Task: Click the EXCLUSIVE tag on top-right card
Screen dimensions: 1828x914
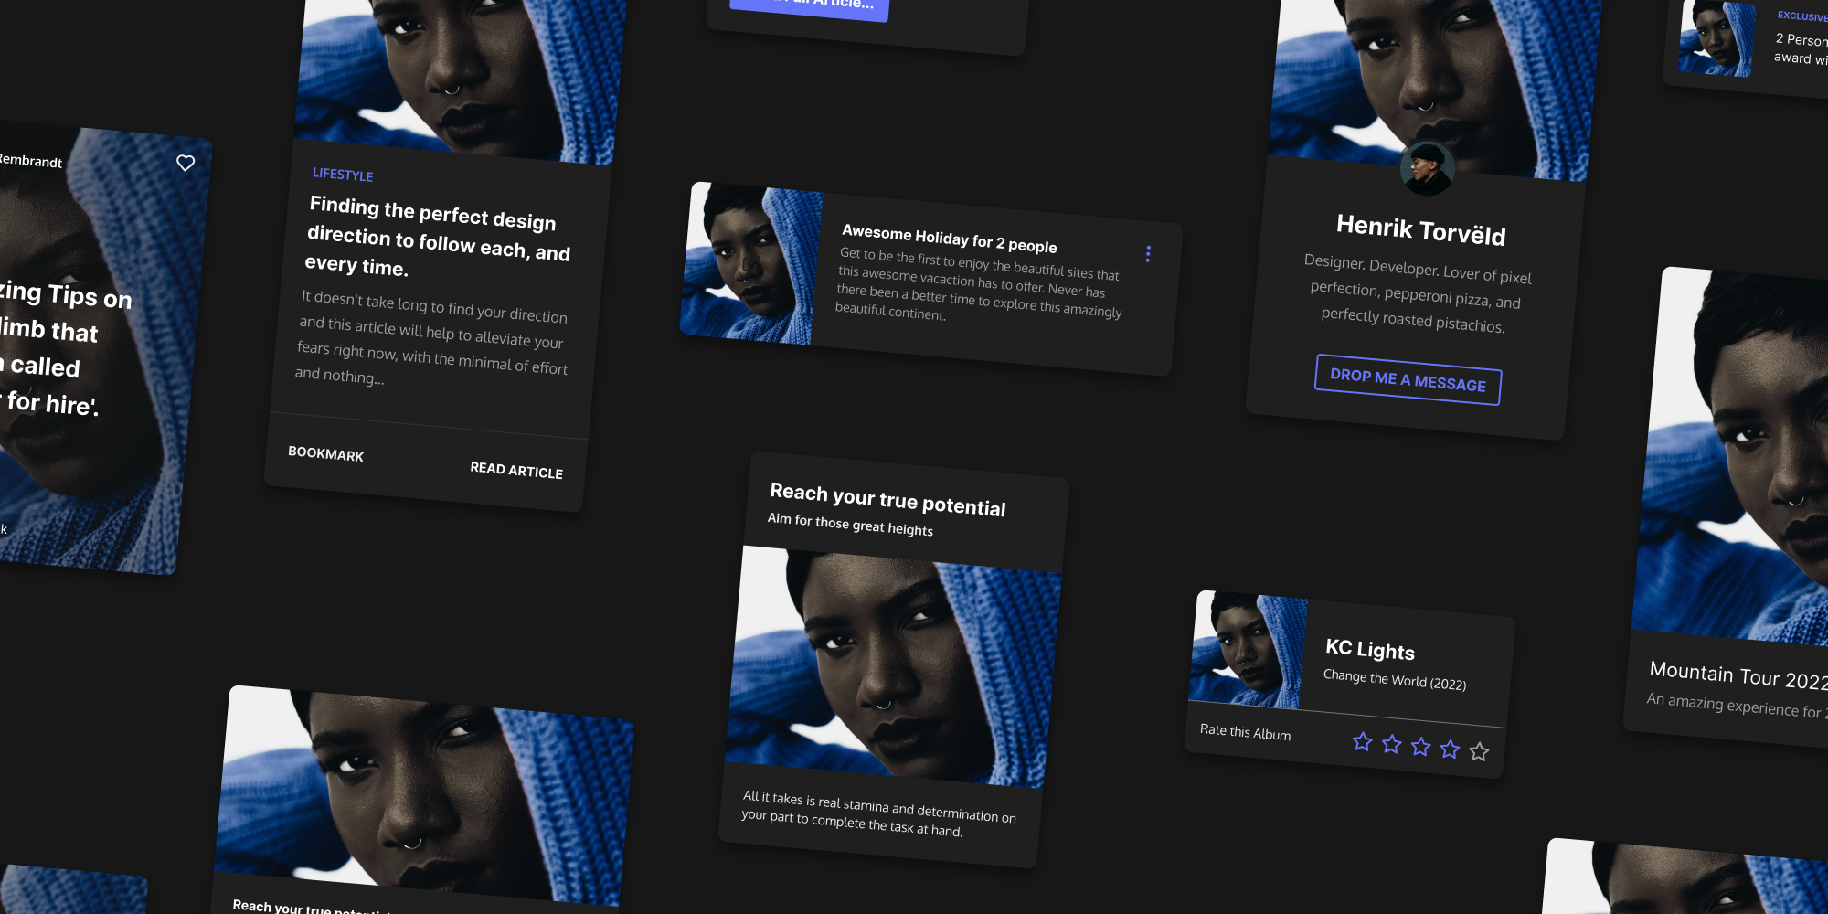Action: click(x=1802, y=16)
